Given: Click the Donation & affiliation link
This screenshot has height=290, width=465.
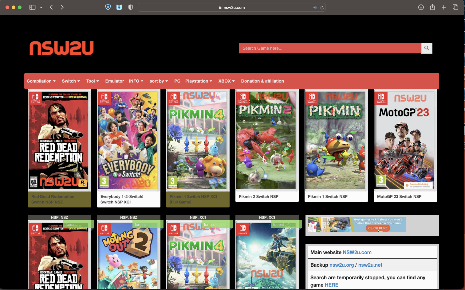Looking at the screenshot, I should click(x=262, y=81).
